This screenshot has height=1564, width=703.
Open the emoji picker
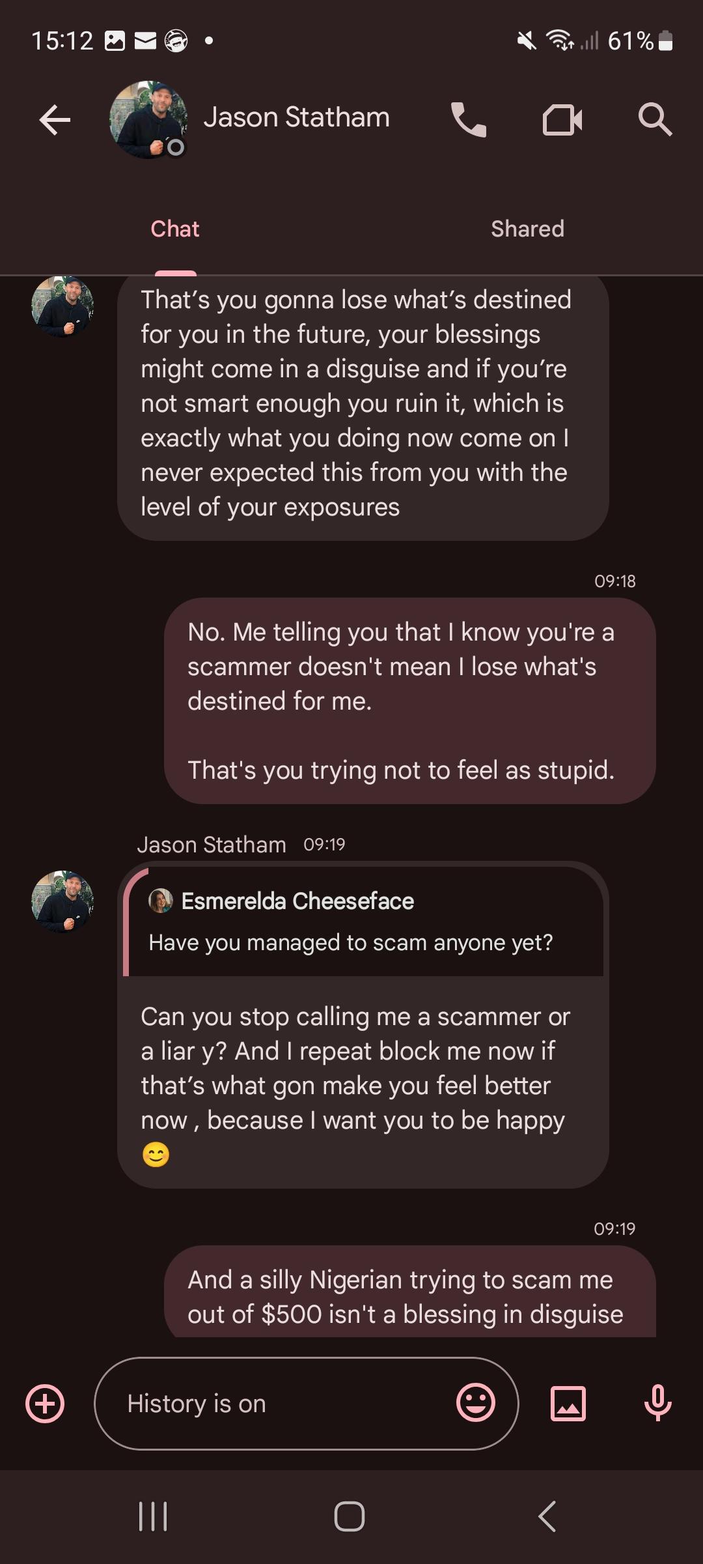coord(476,1402)
